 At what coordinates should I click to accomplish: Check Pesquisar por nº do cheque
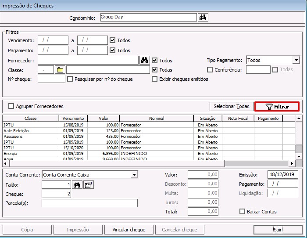[70, 79]
